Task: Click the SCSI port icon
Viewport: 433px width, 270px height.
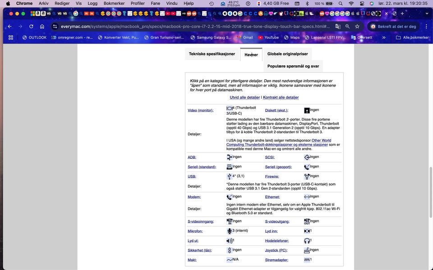Action: [x=307, y=157]
